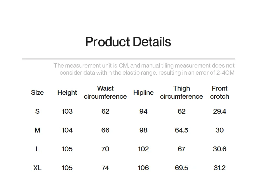Click the Height column header
This screenshot has width=257, height=177.
click(x=67, y=93)
